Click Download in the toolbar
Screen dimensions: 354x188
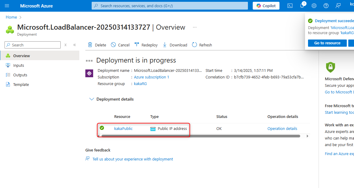coord(175,45)
